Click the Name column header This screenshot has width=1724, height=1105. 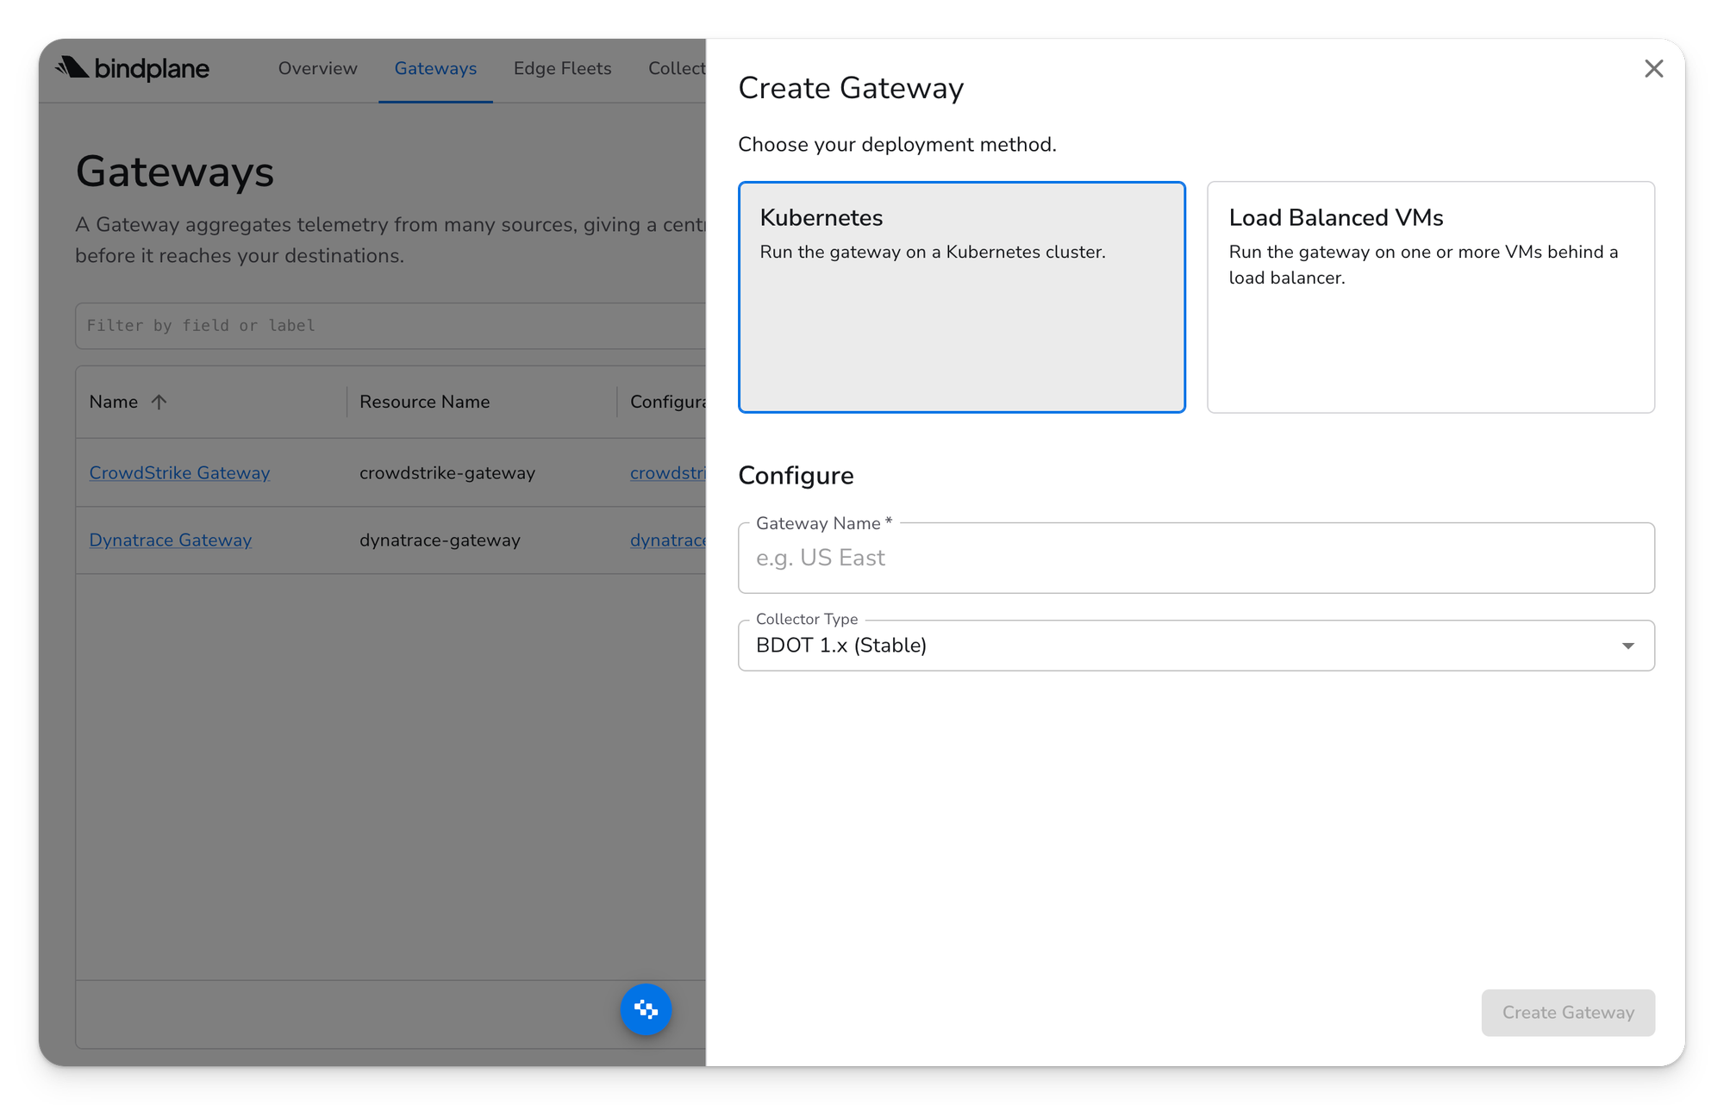pos(113,402)
